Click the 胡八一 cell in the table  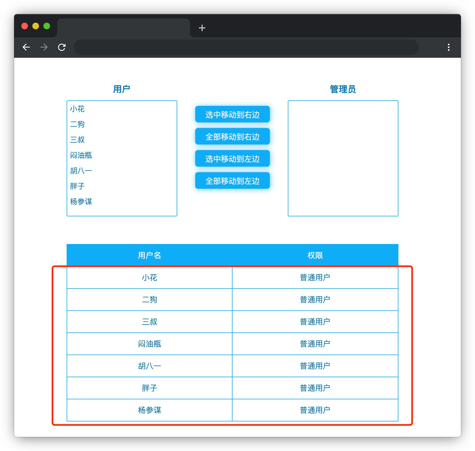[150, 366]
